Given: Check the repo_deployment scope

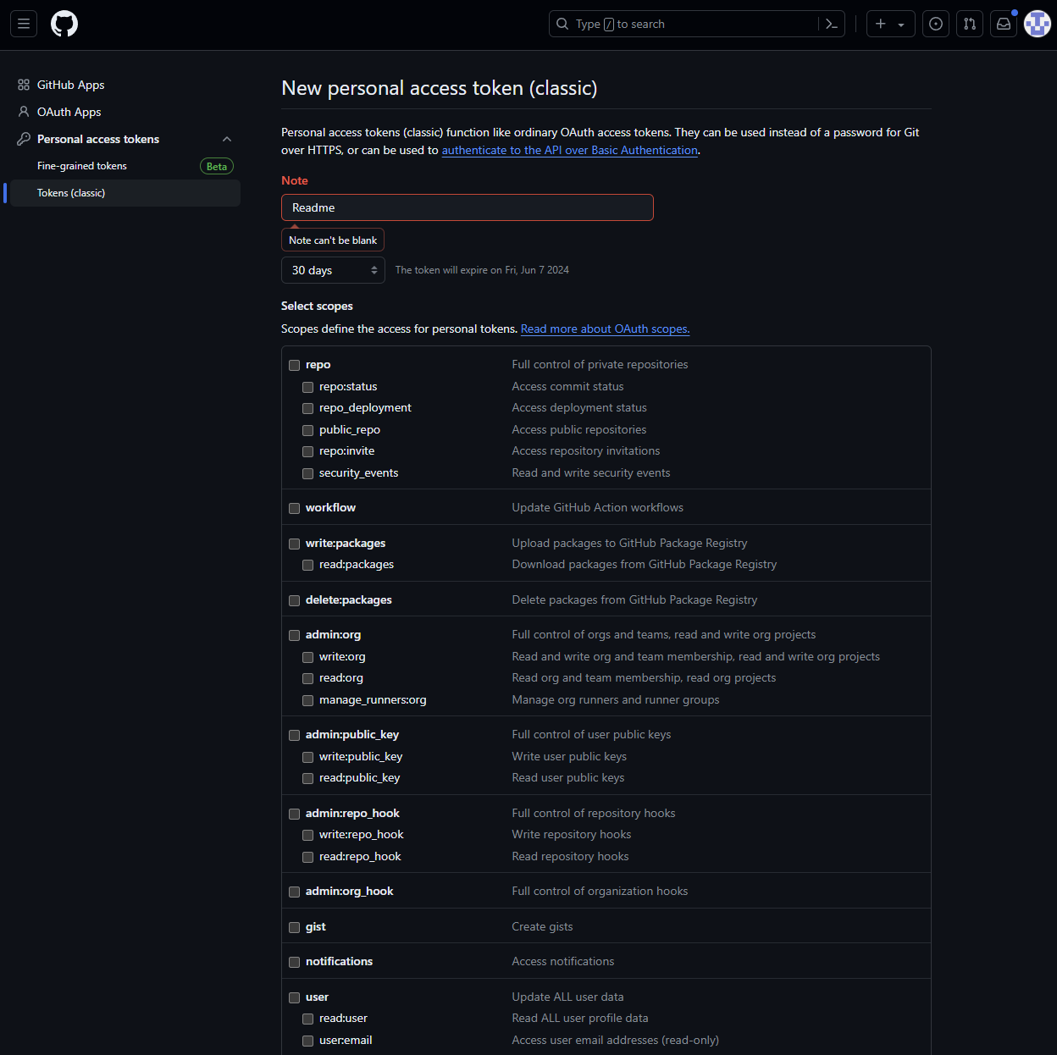Looking at the screenshot, I should coord(308,408).
